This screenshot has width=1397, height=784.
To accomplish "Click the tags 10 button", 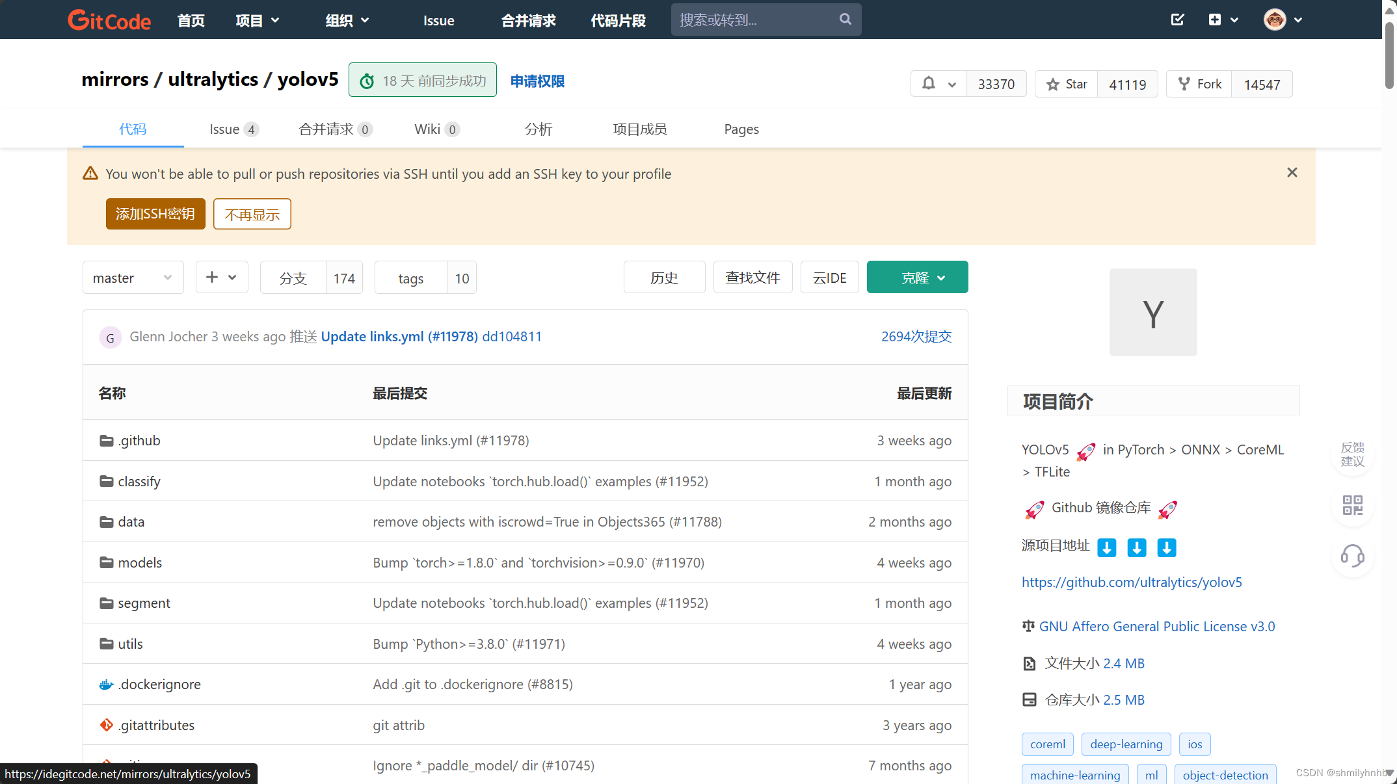I will click(425, 278).
